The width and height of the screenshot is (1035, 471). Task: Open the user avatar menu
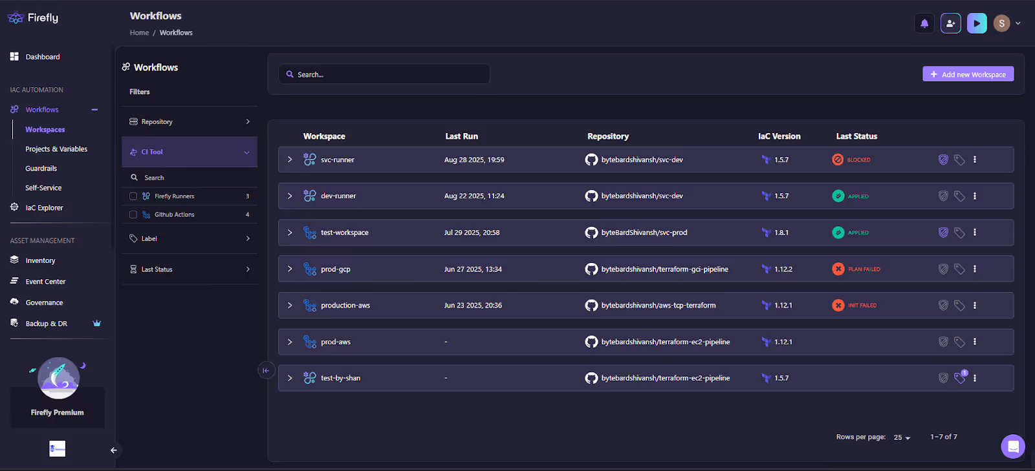click(x=1007, y=23)
